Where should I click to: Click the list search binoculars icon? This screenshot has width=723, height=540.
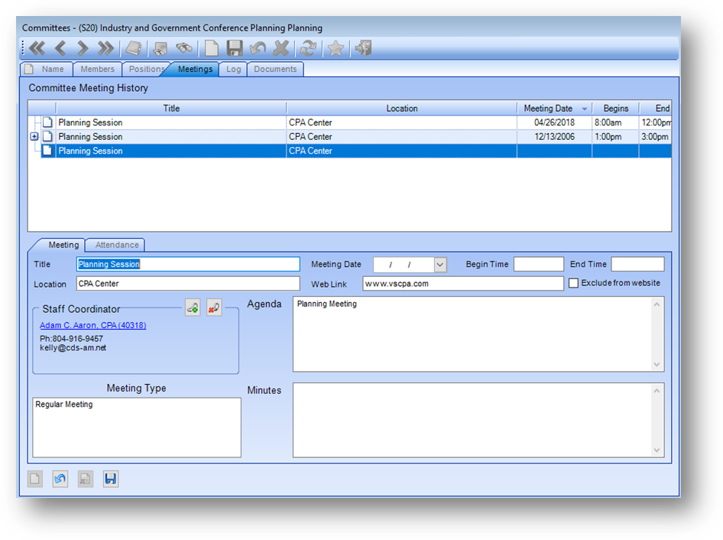160,48
